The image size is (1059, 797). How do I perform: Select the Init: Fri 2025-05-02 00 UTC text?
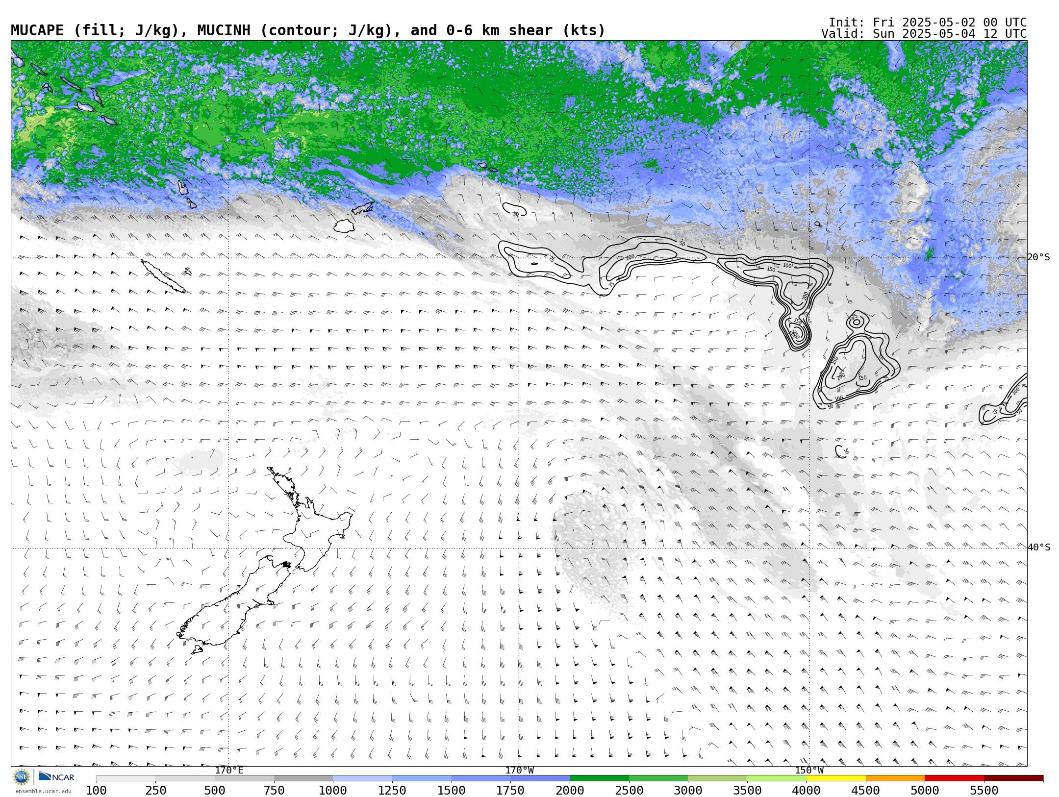[928, 23]
